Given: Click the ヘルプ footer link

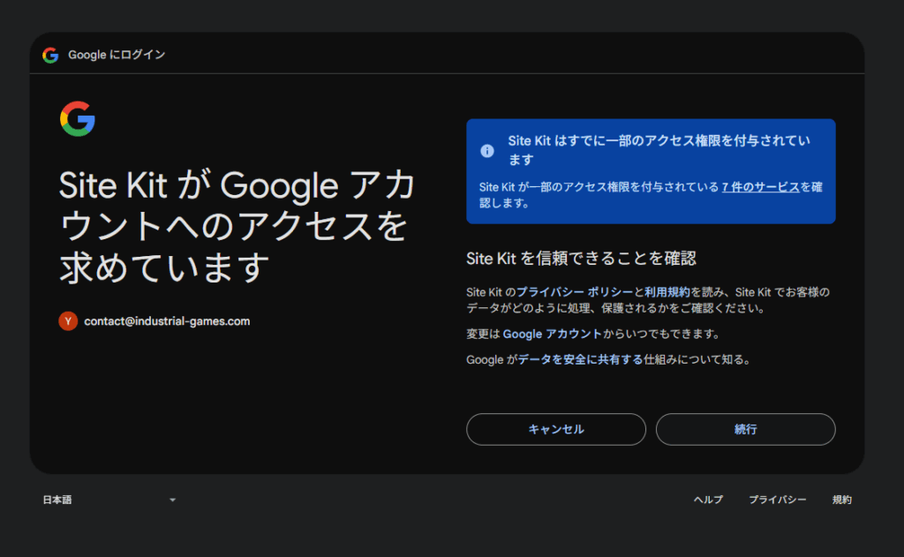Looking at the screenshot, I should click(x=708, y=500).
